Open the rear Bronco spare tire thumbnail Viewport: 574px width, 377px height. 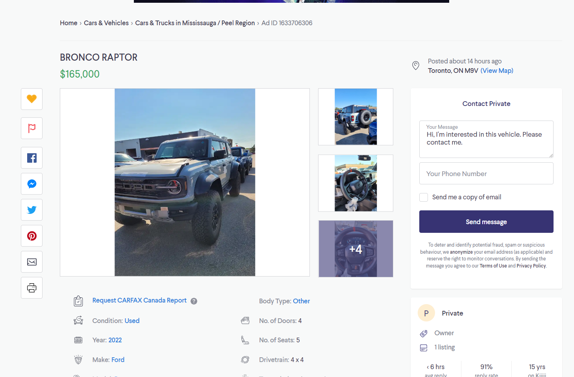point(356,117)
